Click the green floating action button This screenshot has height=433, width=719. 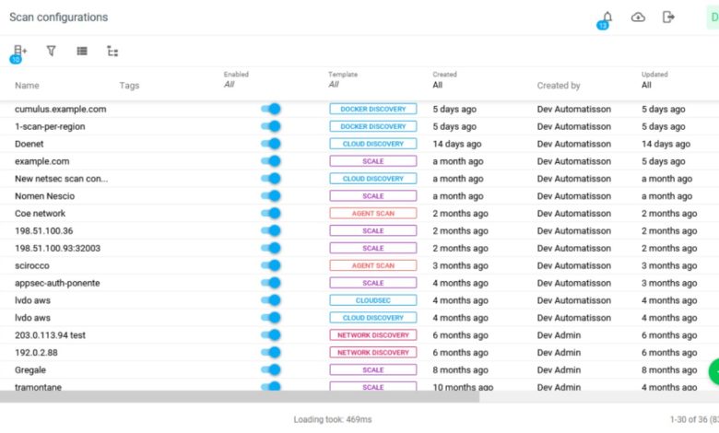714,371
